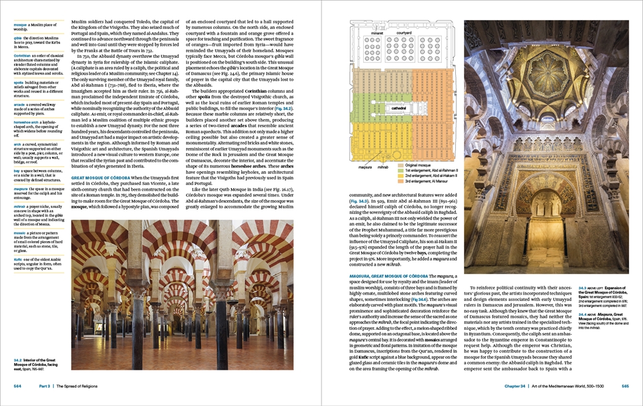643x406 pixels.
Task: Click the "minaret" label on floor plan
Action: point(376,32)
